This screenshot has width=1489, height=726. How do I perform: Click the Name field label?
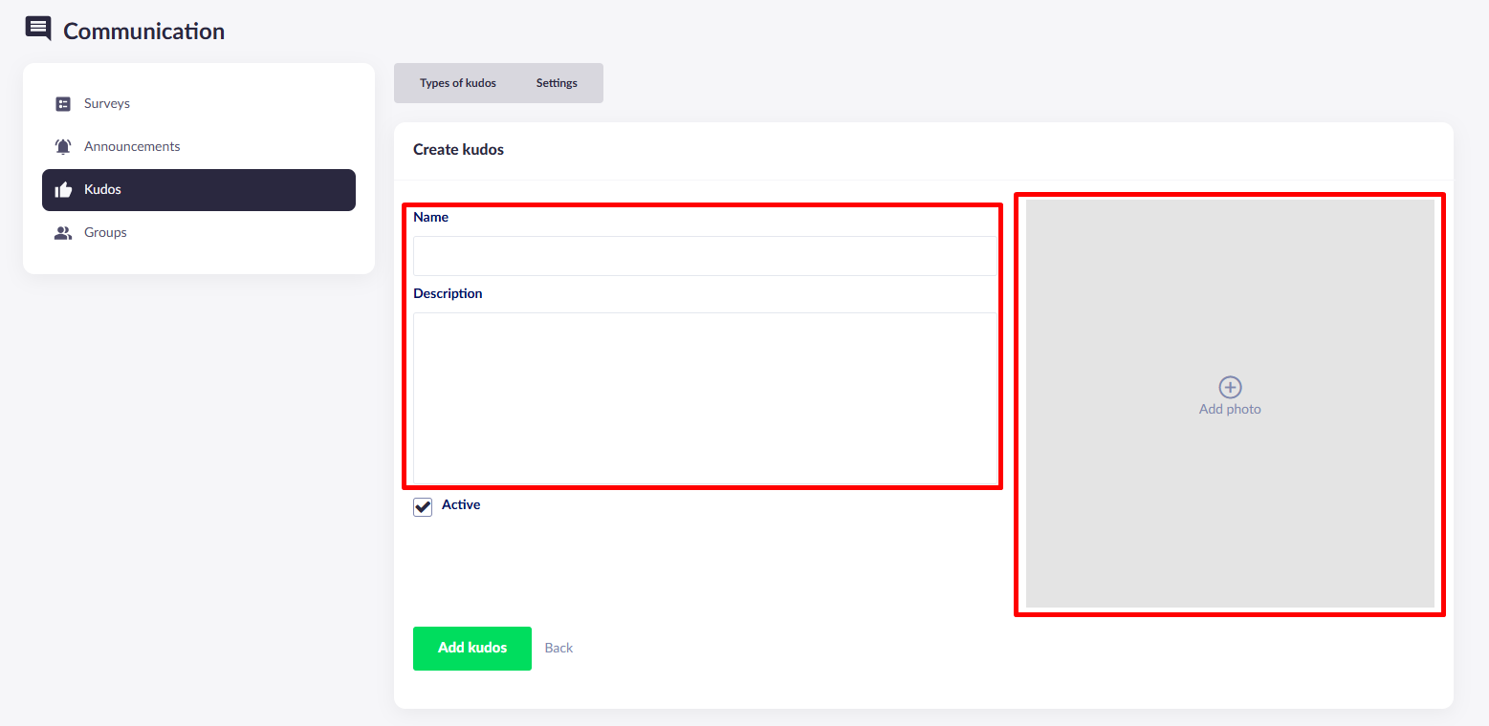(x=430, y=217)
